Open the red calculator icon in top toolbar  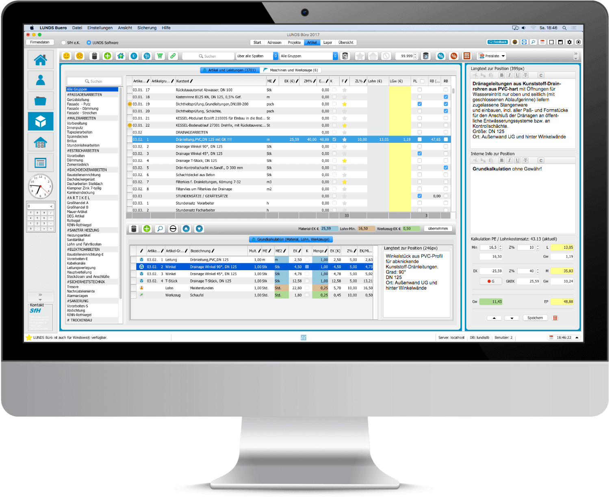(467, 56)
